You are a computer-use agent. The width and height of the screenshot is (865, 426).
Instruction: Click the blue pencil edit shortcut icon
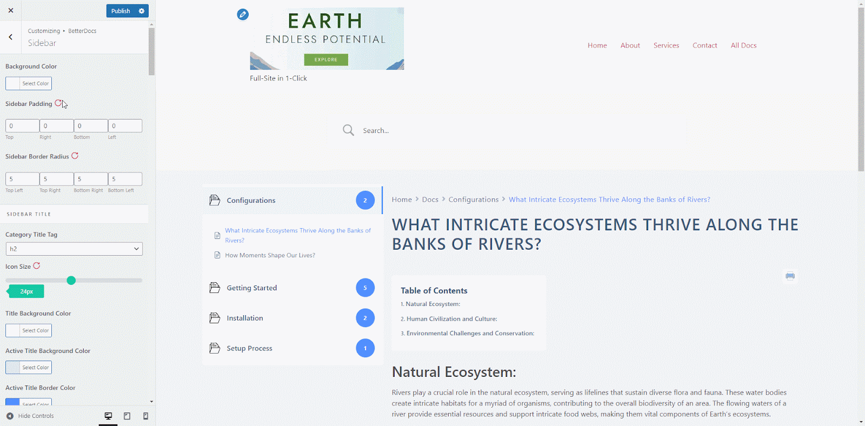click(243, 15)
